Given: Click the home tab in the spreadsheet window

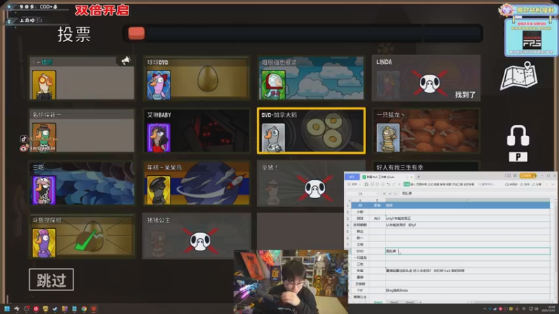Looking at the screenshot, I should point(352,177).
